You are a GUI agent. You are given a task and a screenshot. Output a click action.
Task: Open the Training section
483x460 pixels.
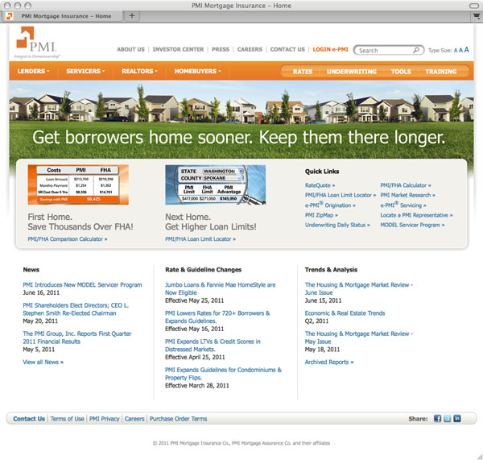441,72
